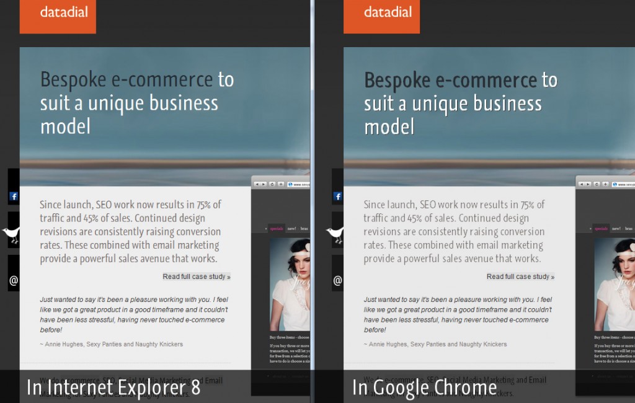The height and width of the screenshot is (403, 635).
Task: Click the woman portrait thumbnail in Internet Explorer 8 pane
Action: pos(290,285)
